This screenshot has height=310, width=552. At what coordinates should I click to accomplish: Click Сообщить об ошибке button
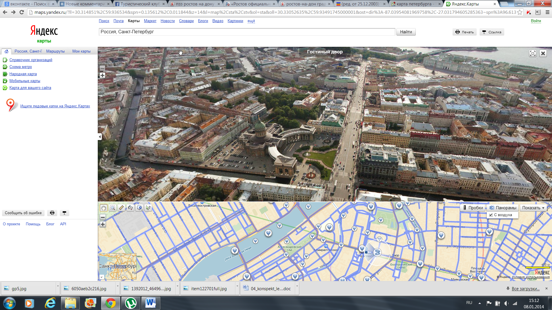pos(23,213)
